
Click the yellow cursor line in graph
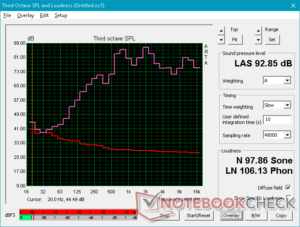point(32,115)
